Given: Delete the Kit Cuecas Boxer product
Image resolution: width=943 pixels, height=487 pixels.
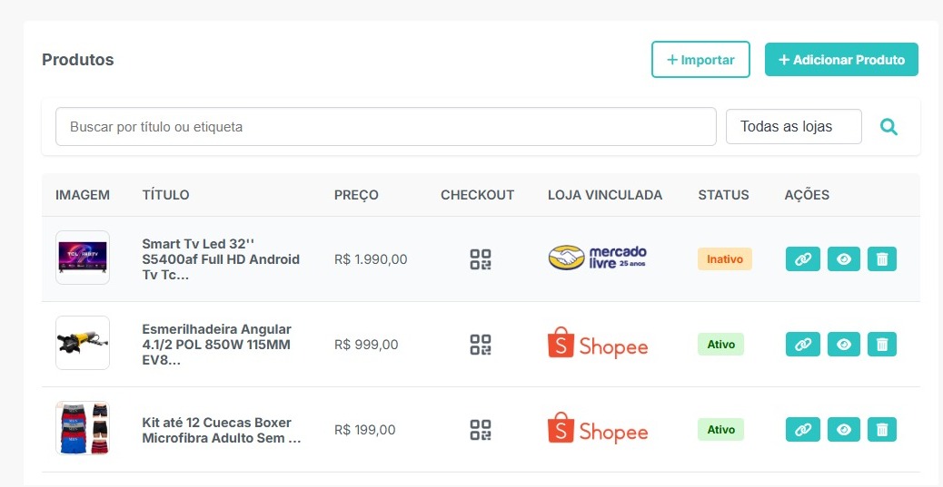Looking at the screenshot, I should coord(881,430).
